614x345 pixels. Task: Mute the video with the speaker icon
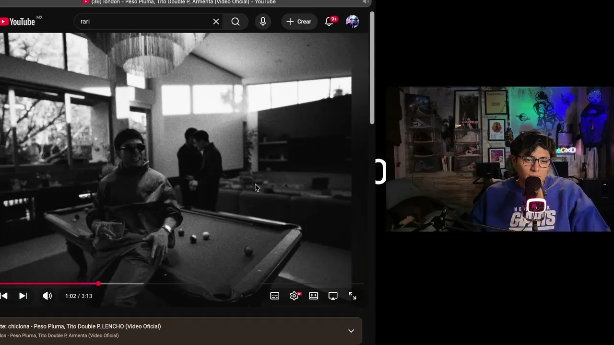click(x=47, y=296)
